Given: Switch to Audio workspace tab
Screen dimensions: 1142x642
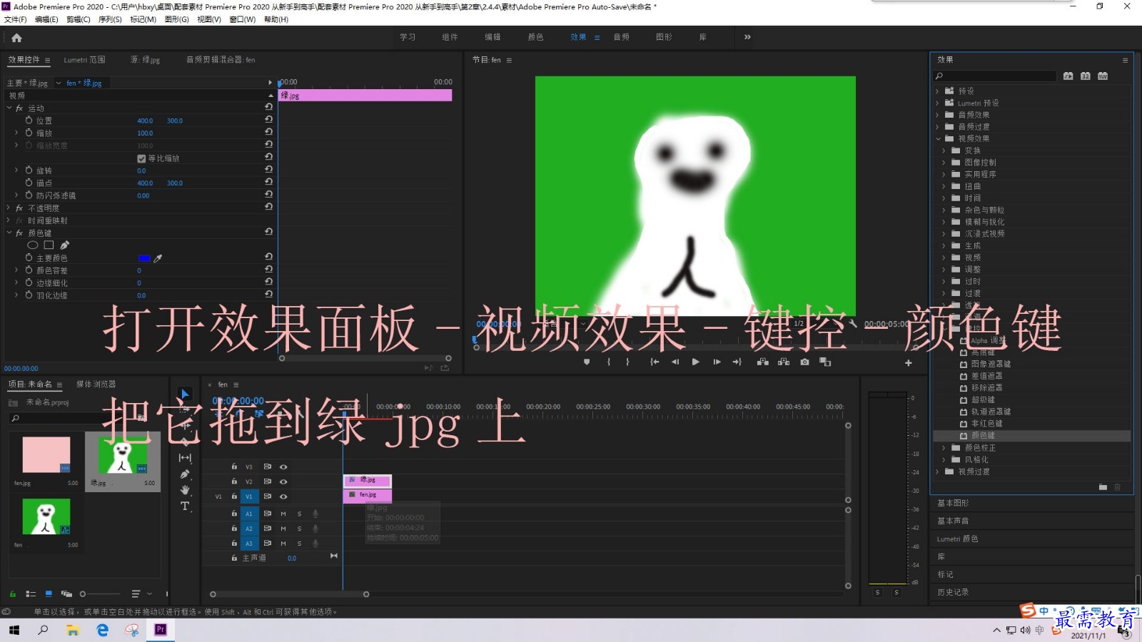Looking at the screenshot, I should (621, 37).
